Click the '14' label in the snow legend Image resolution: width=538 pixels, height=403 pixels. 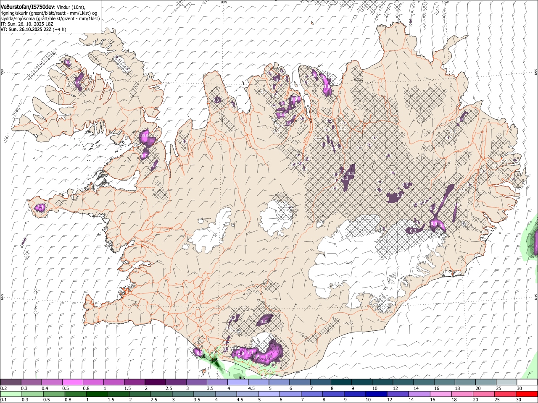coord(416,388)
